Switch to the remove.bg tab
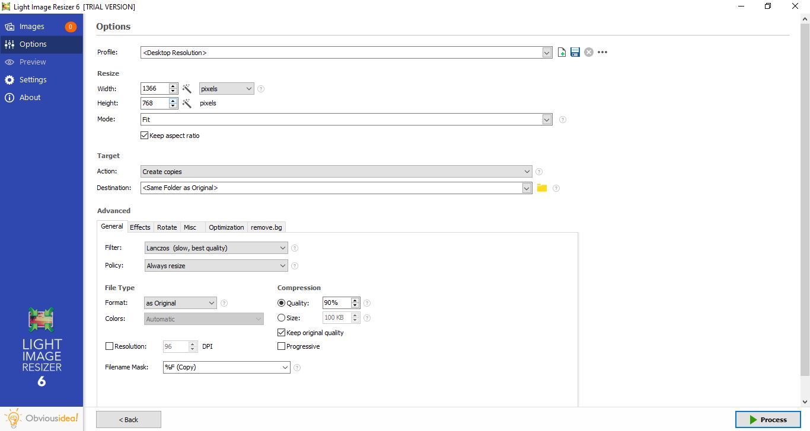The height and width of the screenshot is (431, 810). pyautogui.click(x=267, y=227)
